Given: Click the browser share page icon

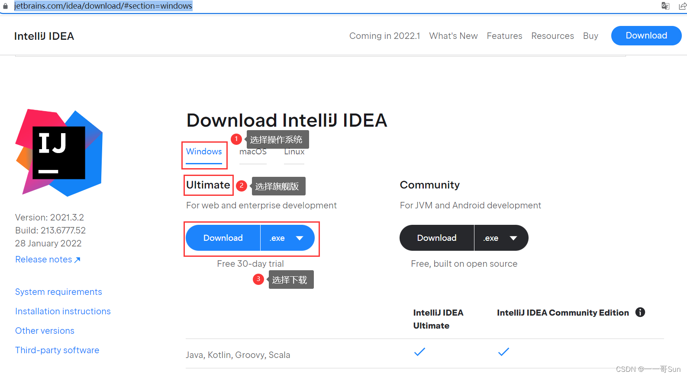Looking at the screenshot, I should point(683,6).
